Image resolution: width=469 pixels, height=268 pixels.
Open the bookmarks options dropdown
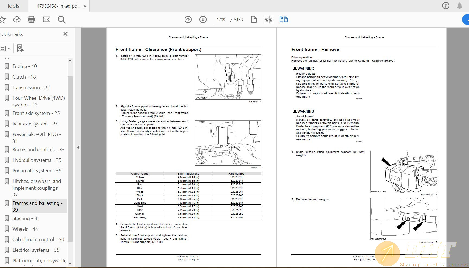click(x=5, y=49)
